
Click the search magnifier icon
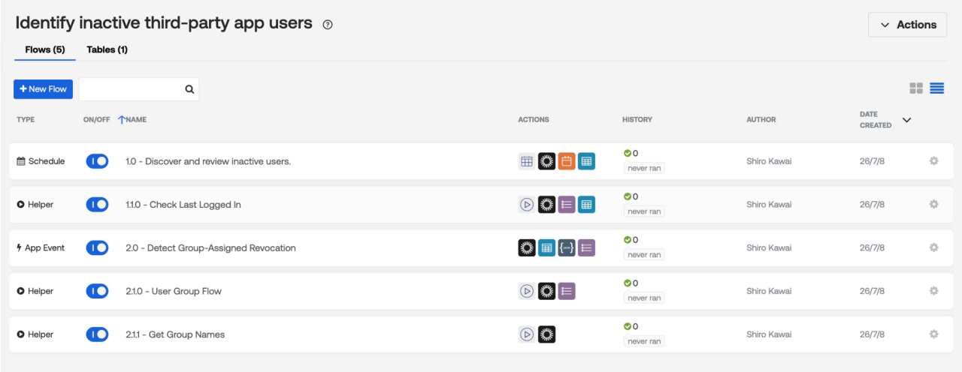[x=190, y=89]
